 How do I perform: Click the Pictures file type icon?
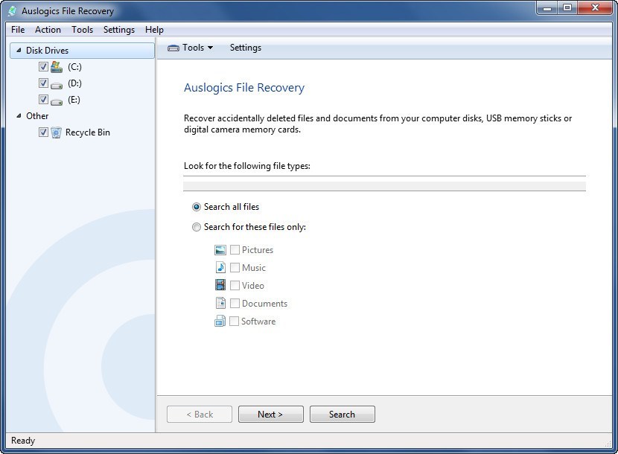pos(221,249)
